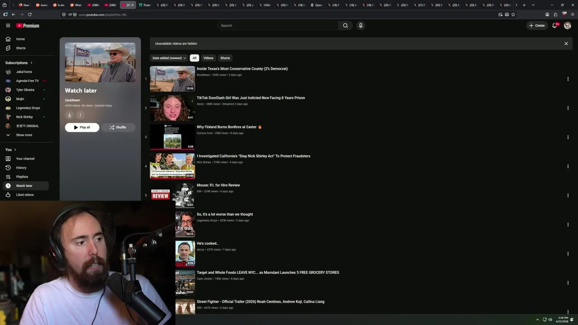Dismiss the unavailable videos hidden banner
Screen dimensions: 578x325
(x=566, y=44)
